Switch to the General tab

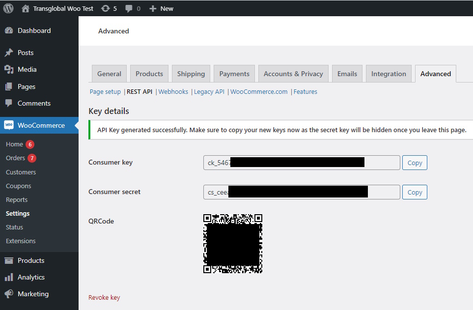pos(109,74)
